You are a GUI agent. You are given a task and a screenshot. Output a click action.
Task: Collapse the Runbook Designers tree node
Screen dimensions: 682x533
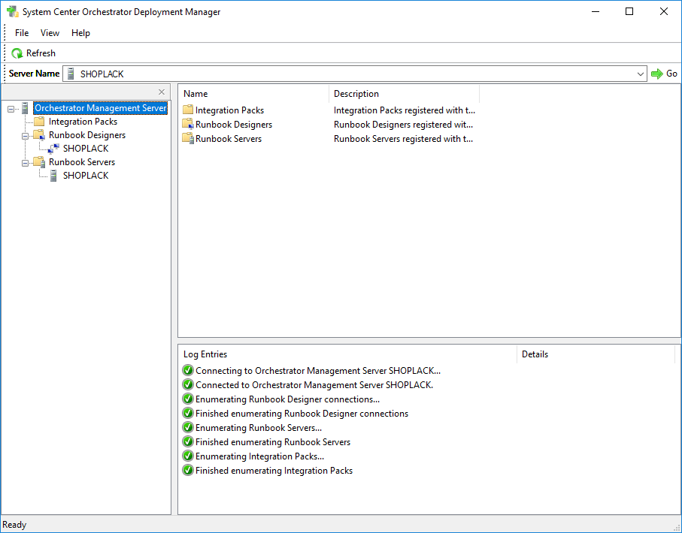[x=26, y=136]
